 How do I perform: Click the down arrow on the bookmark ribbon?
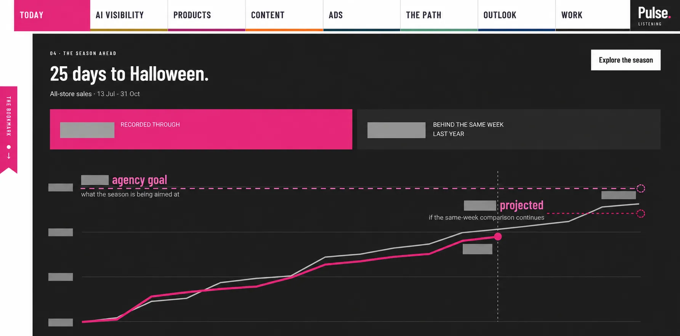coord(9,156)
